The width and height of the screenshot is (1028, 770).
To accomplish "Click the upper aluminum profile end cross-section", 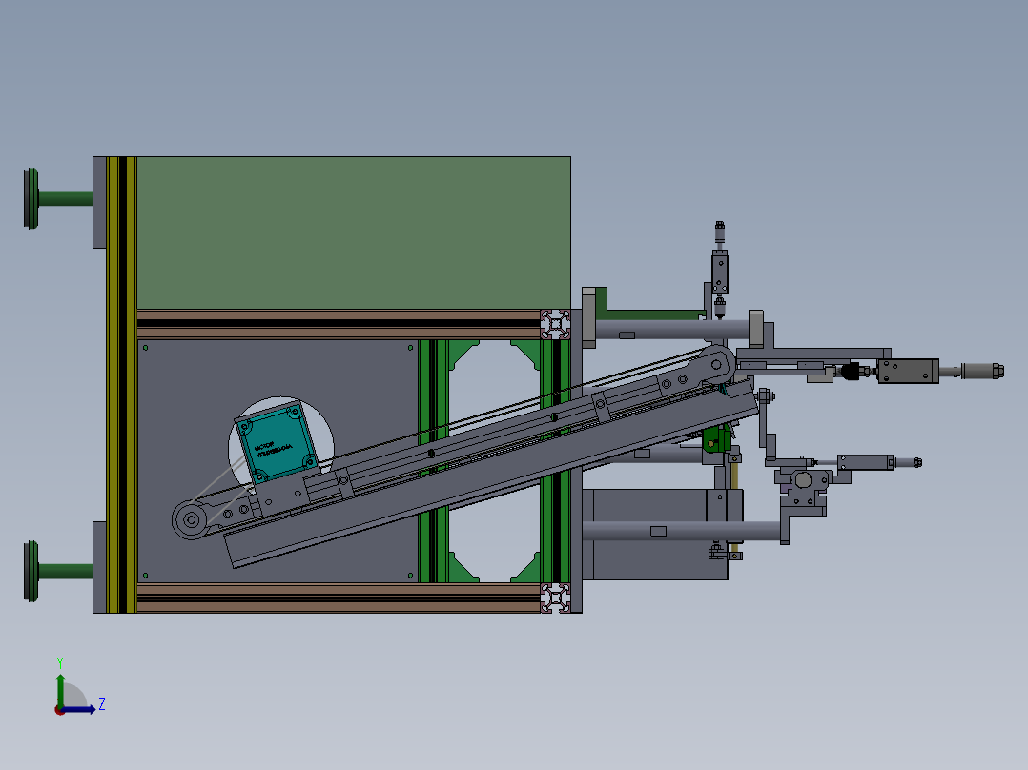I will click(x=555, y=324).
